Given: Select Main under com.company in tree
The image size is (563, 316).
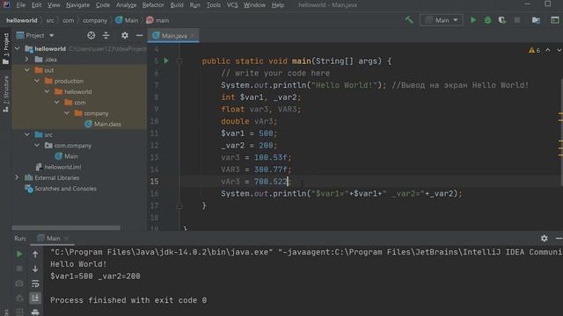Looking at the screenshot, I should point(67,156).
